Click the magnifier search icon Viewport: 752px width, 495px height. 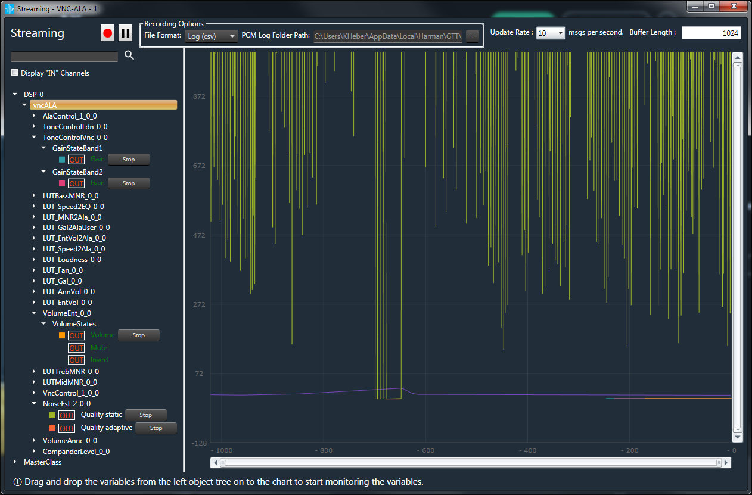129,55
